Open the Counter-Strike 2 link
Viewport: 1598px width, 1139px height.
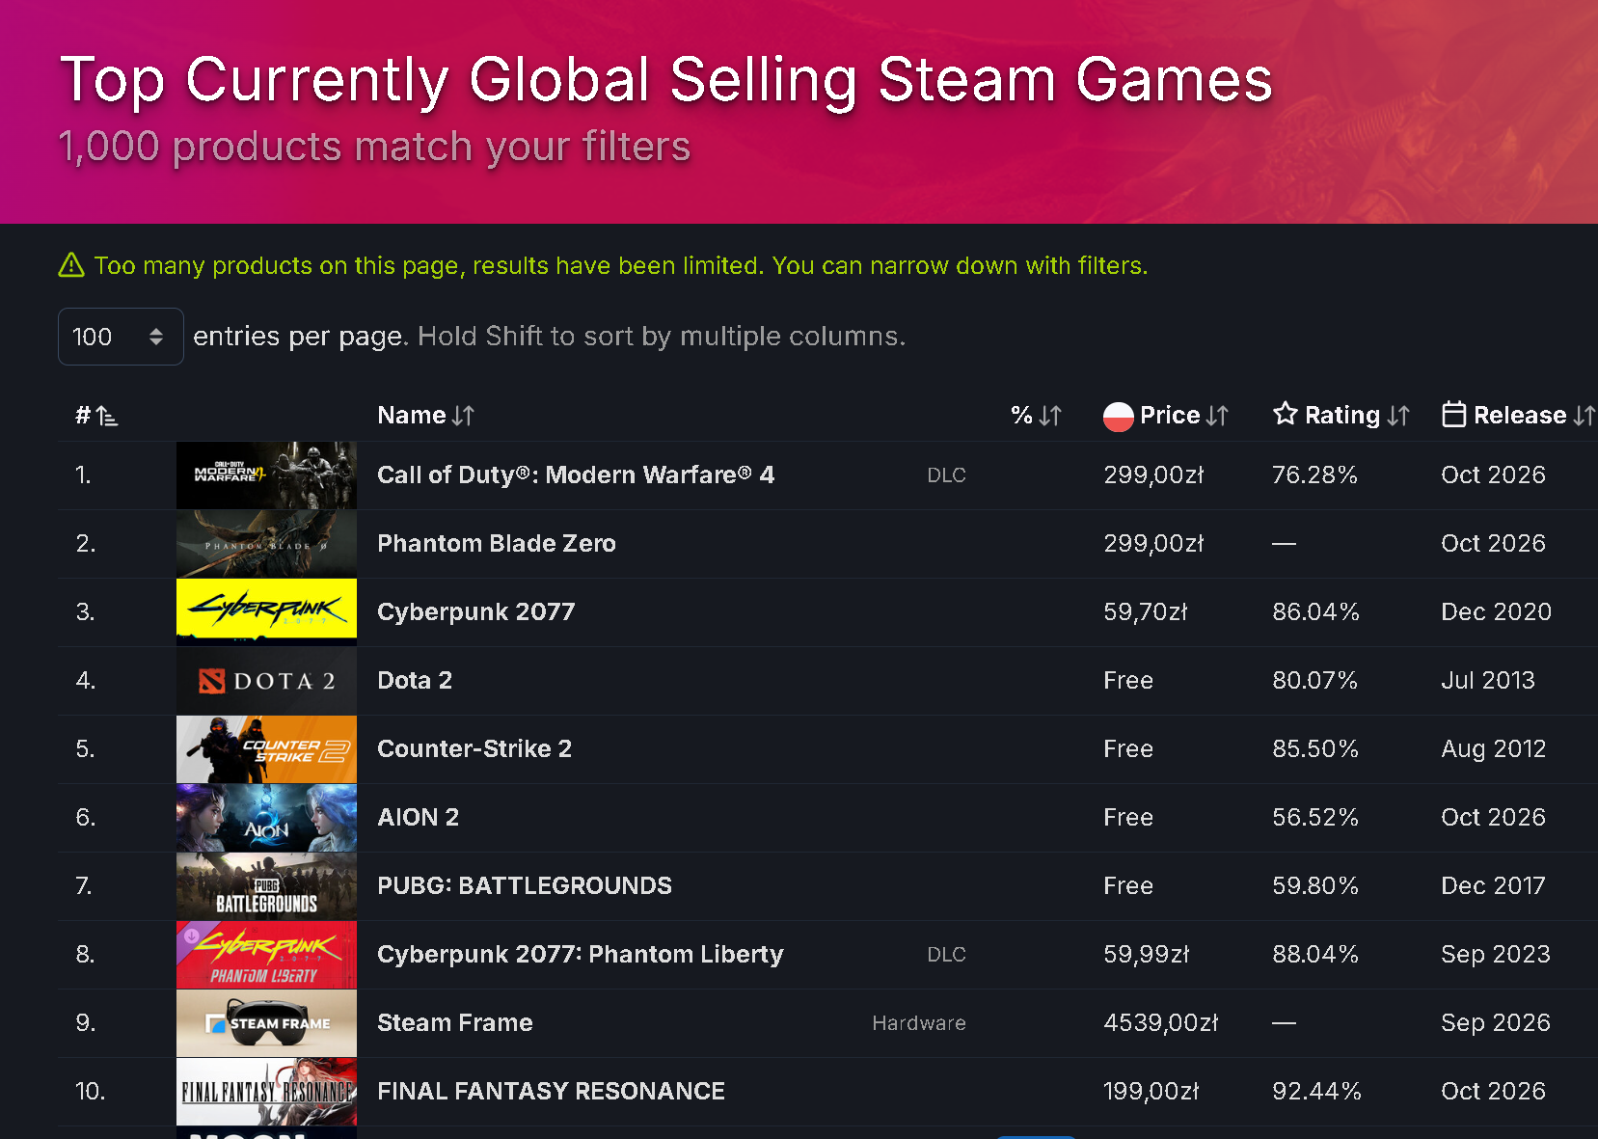coord(474,748)
